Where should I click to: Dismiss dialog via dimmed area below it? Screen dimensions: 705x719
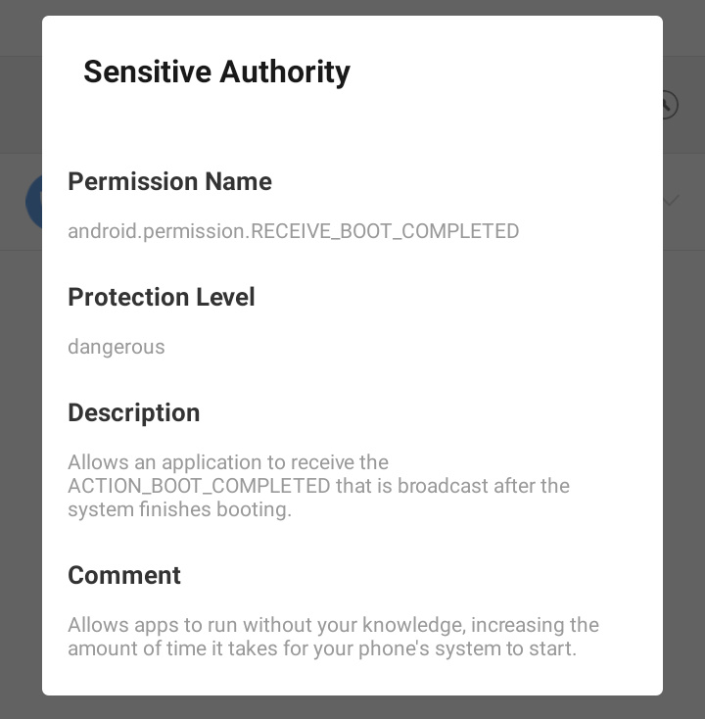[352, 707]
